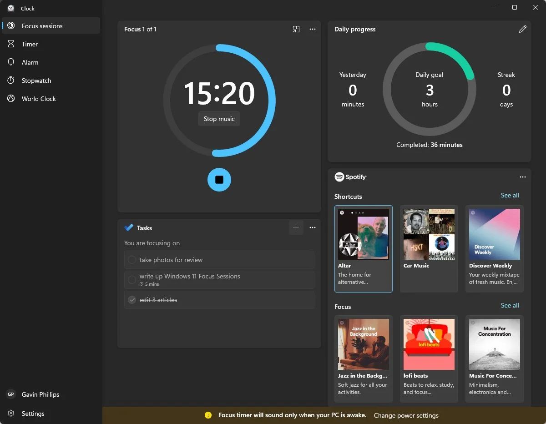Click the Alarm bell icon

tap(11, 62)
